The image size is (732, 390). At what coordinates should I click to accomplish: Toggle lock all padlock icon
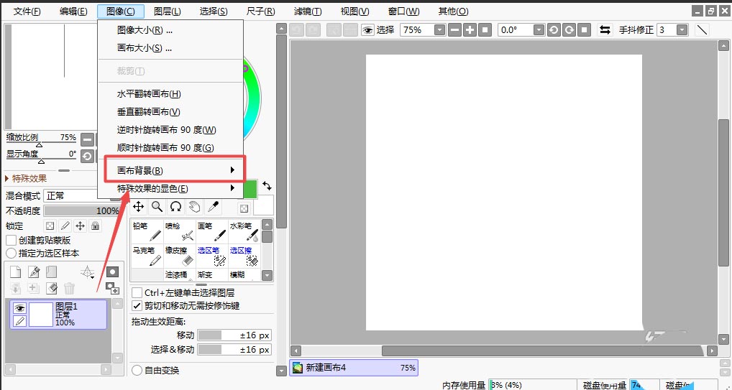pos(95,226)
